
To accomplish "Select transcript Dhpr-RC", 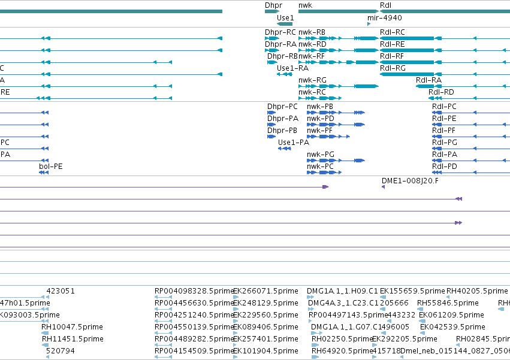I will pyautogui.click(x=272, y=38).
